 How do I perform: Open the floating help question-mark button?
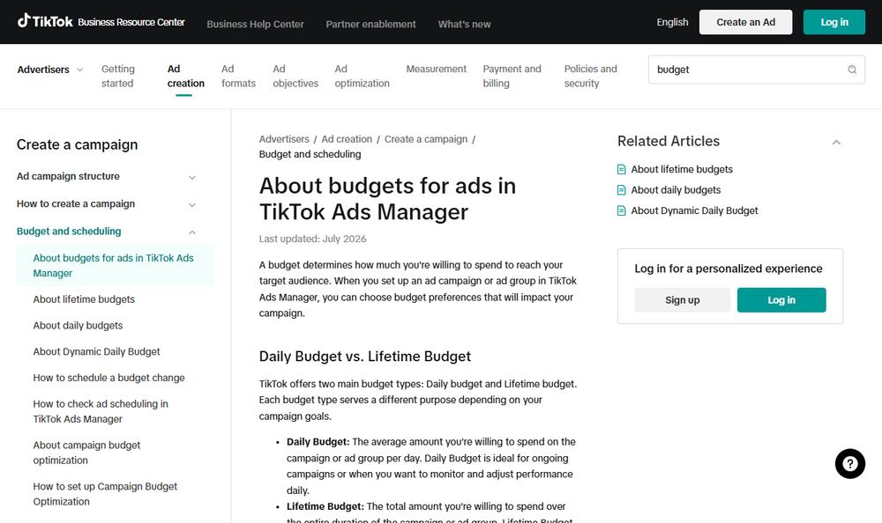[x=850, y=463]
